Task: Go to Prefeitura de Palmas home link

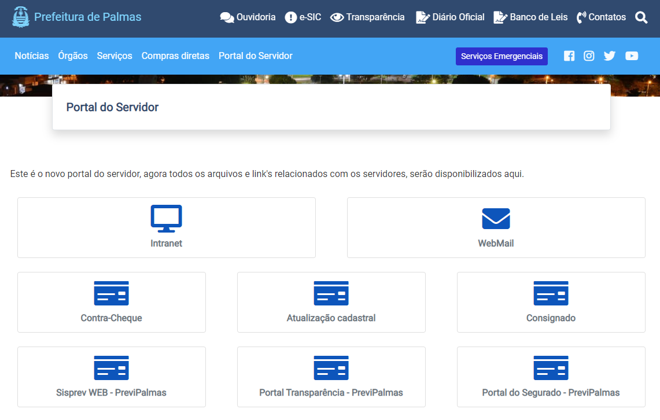Action: (87, 17)
